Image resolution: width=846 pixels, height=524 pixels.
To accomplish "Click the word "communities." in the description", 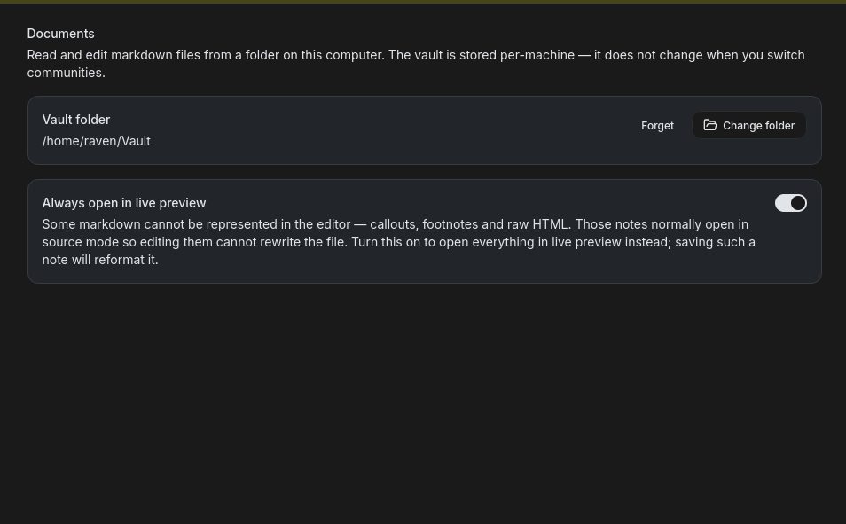I will [66, 73].
